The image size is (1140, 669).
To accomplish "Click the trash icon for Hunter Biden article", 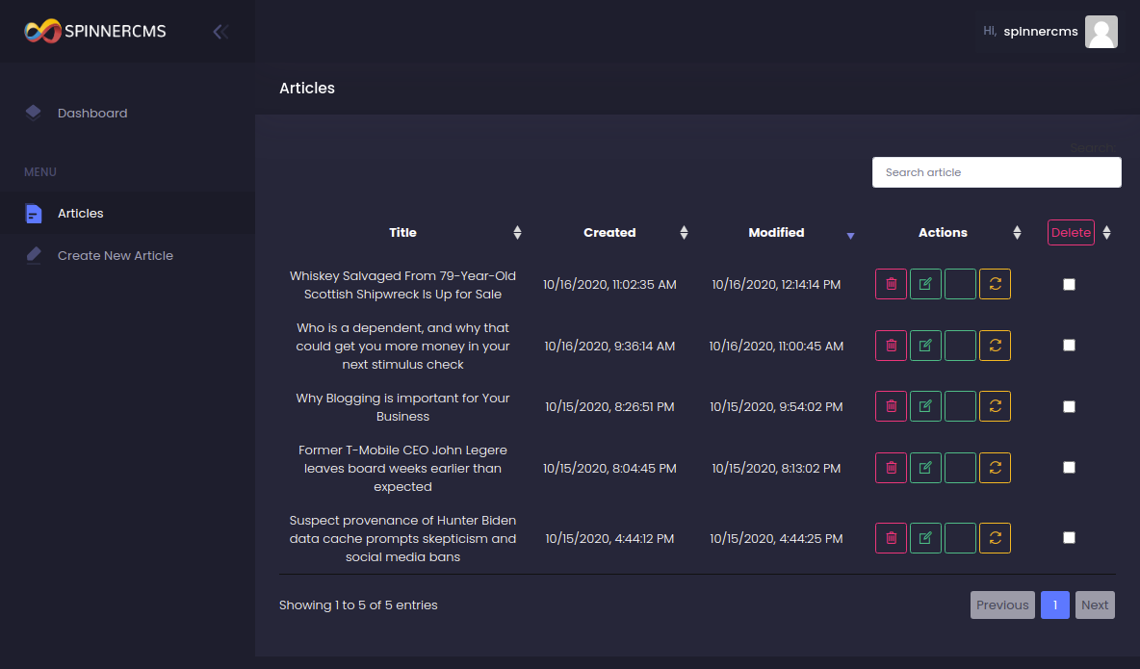I will click(891, 538).
